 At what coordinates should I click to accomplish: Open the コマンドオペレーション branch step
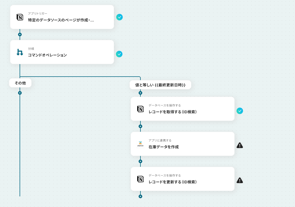[62, 52]
